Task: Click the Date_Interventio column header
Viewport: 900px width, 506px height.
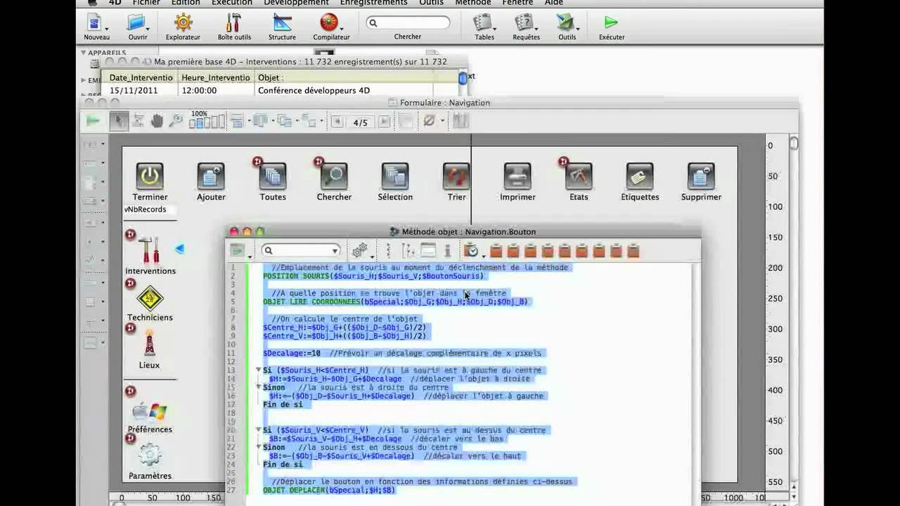Action: point(141,78)
